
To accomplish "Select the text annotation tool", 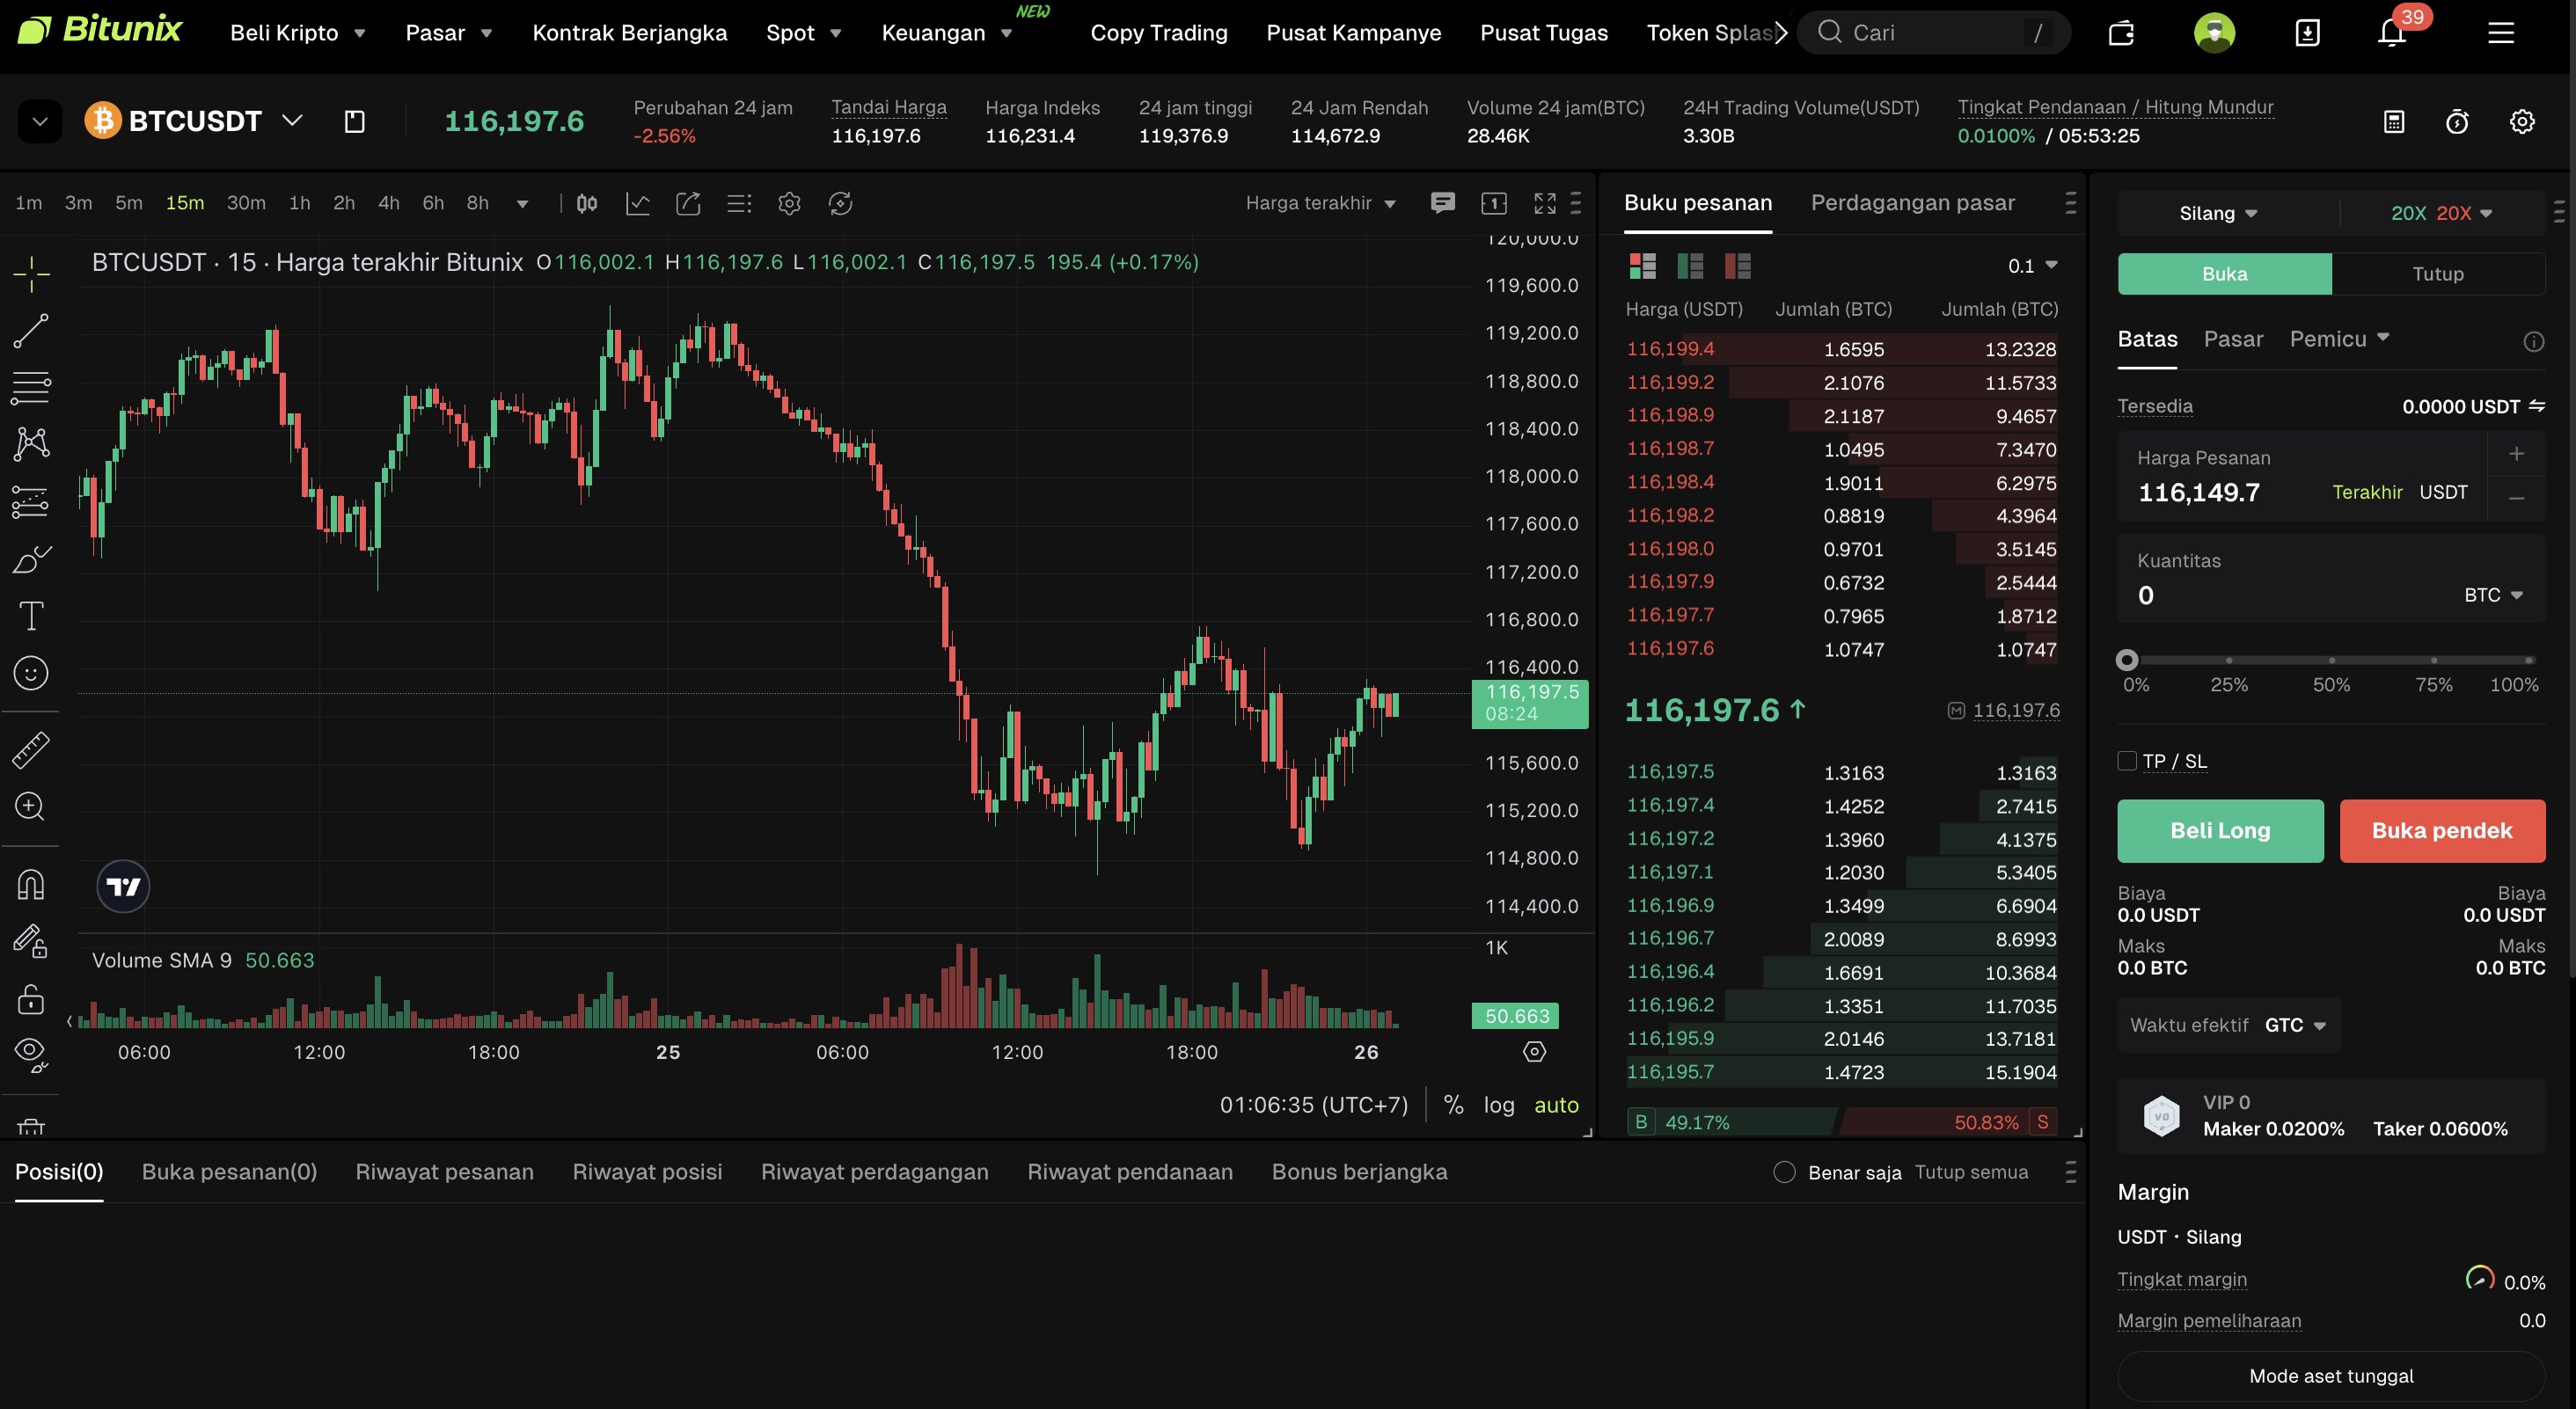I will pyautogui.click(x=30, y=616).
